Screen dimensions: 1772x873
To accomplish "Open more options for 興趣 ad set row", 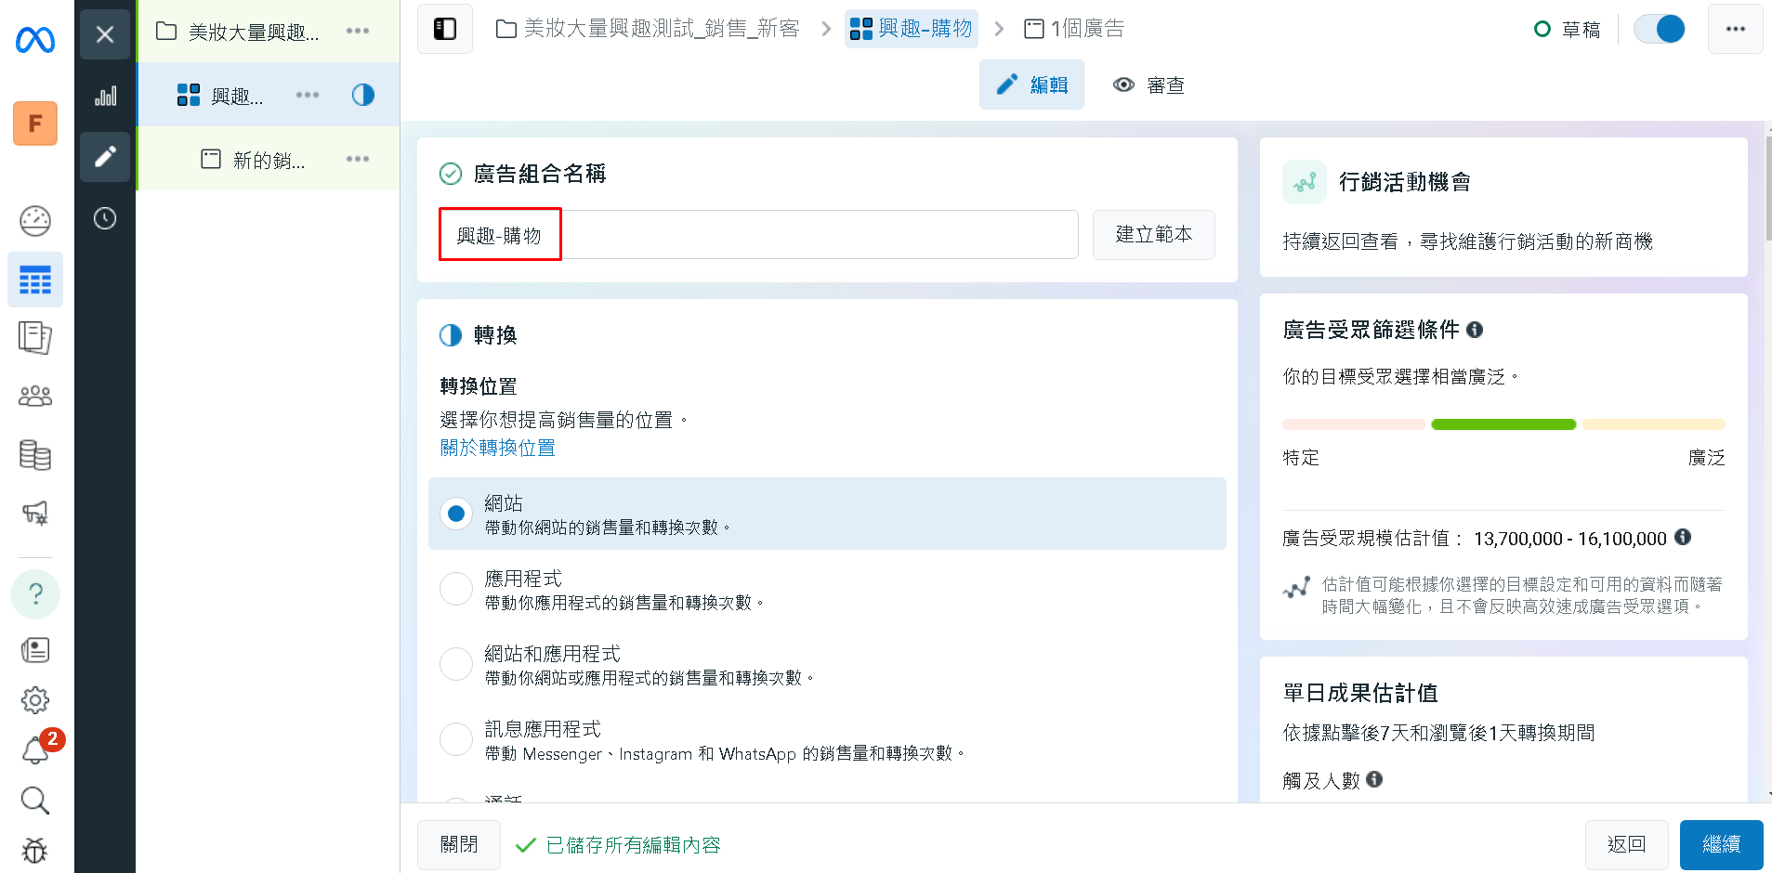I will pyautogui.click(x=308, y=95).
